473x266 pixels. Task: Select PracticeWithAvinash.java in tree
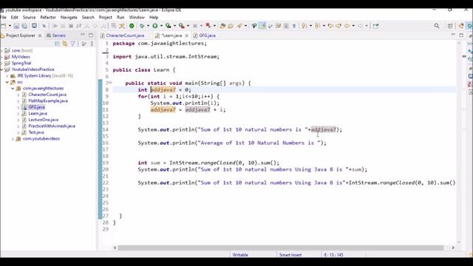click(52, 126)
